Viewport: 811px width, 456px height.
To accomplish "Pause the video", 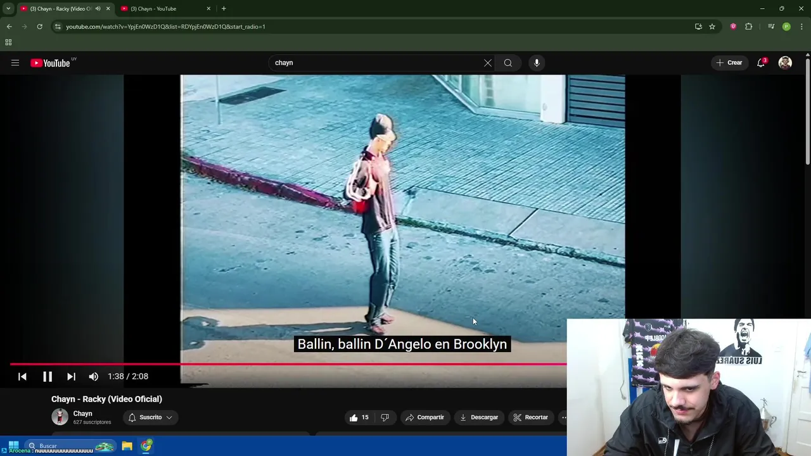I will [x=48, y=376].
